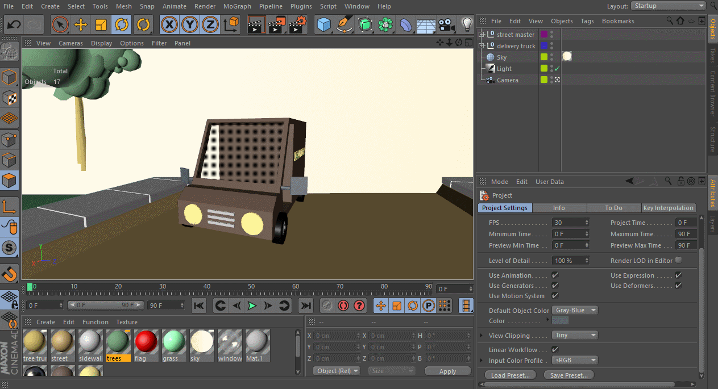Add a Camera object from toolbar
This screenshot has width=718, height=389.
447,25
